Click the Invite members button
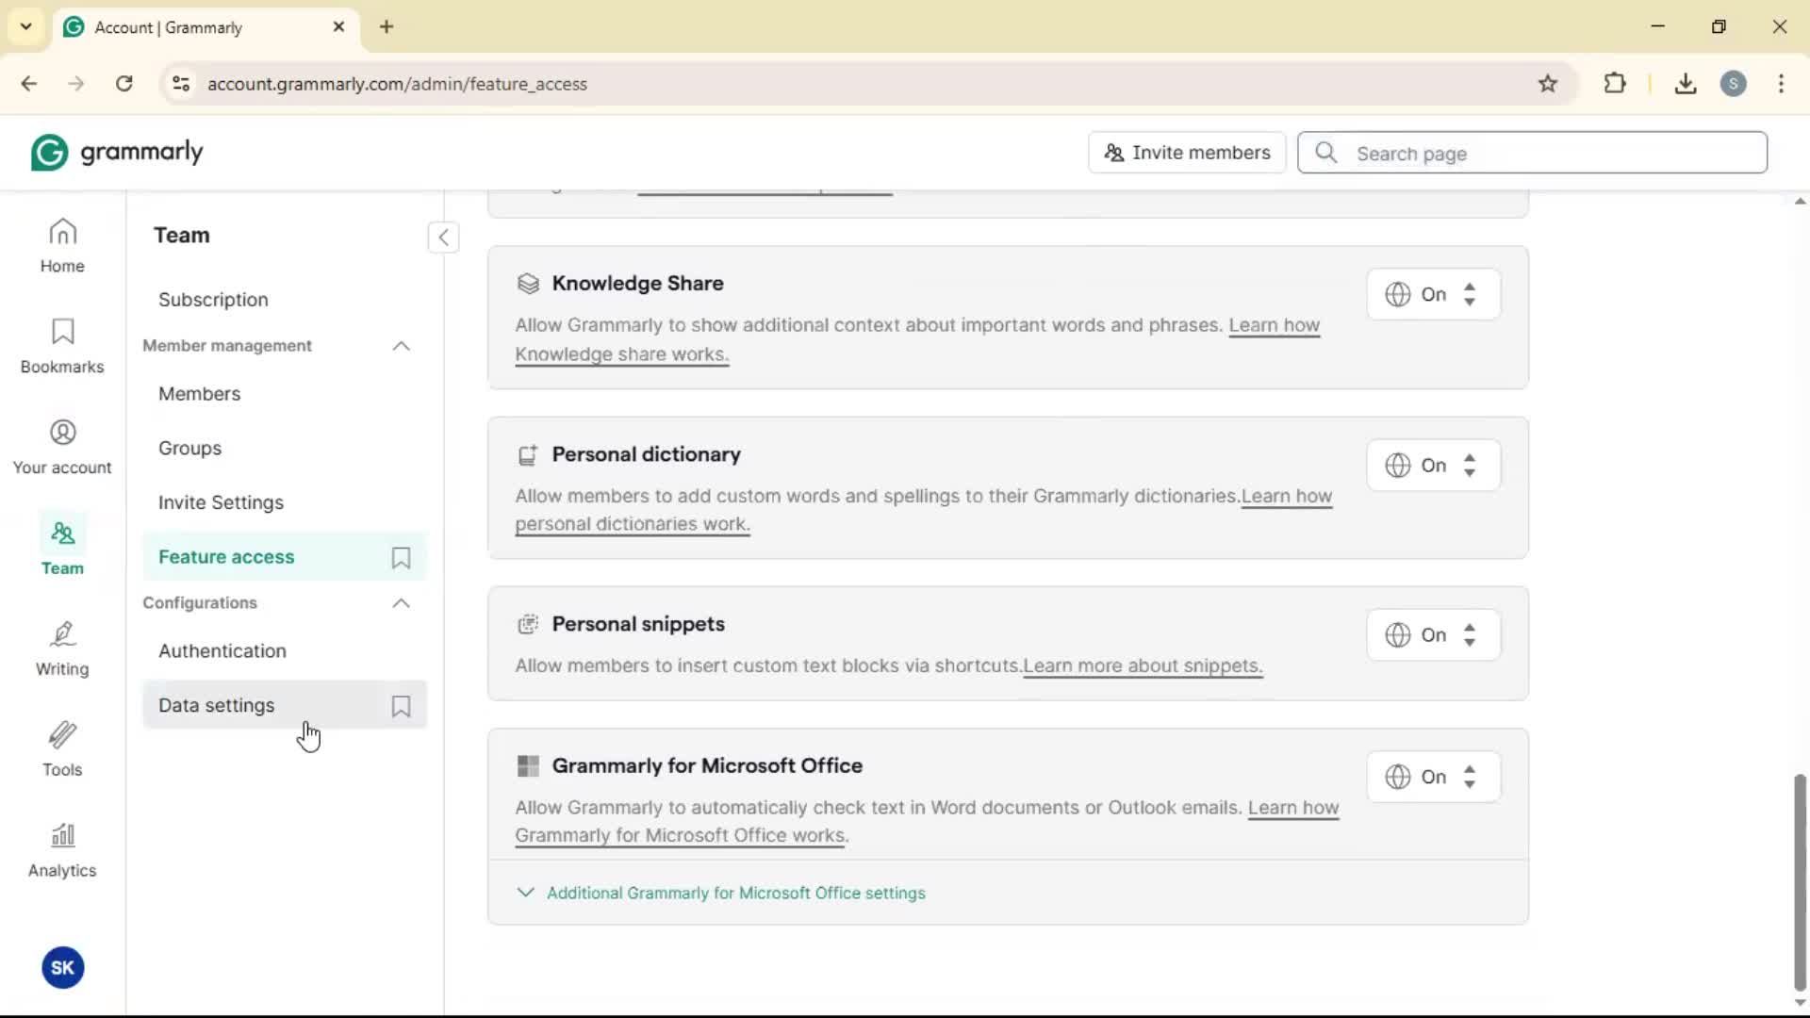Image resolution: width=1810 pixels, height=1018 pixels. [x=1187, y=153]
